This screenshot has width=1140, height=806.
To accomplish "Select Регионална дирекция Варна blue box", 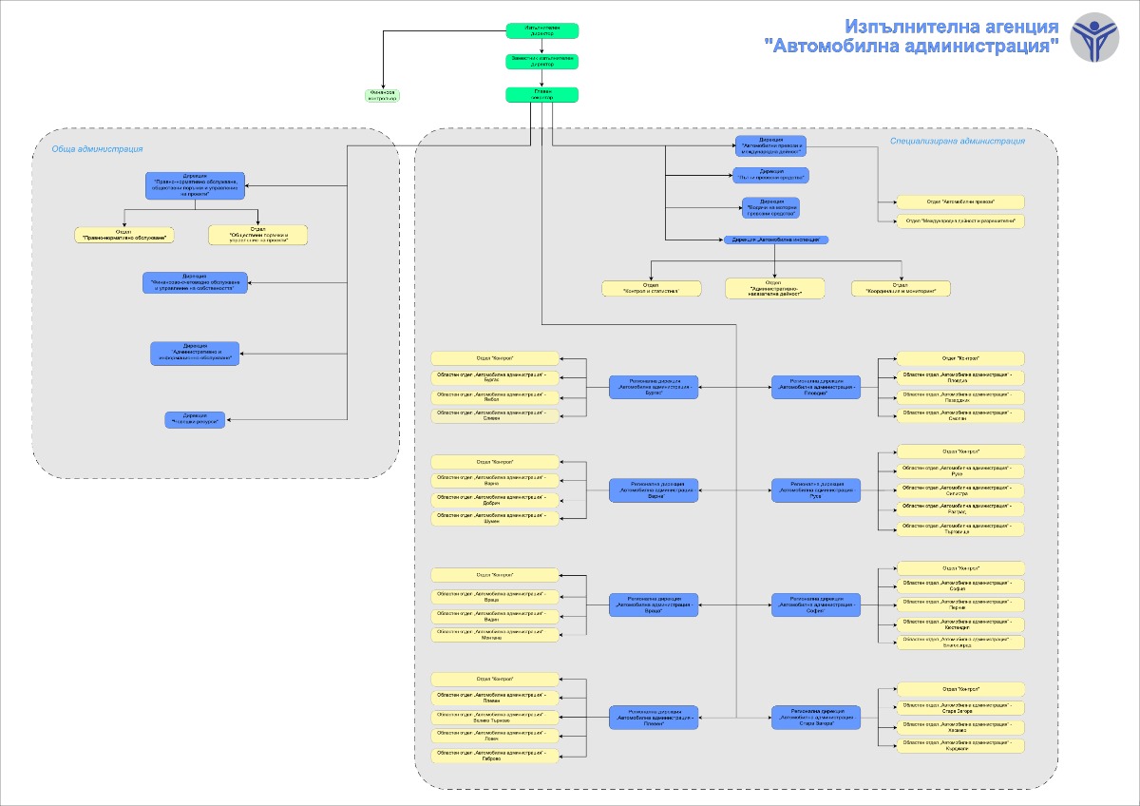I will pos(654,490).
